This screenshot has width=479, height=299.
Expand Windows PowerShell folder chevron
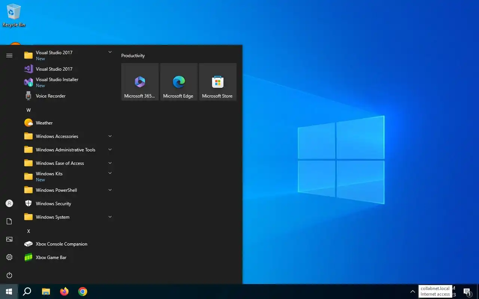click(110, 190)
